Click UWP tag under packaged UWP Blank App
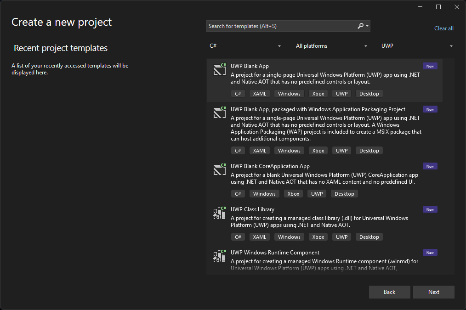 [x=342, y=151]
